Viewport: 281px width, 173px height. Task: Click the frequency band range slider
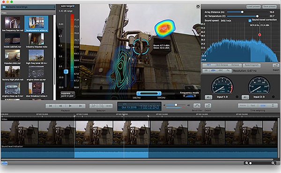click(149, 94)
